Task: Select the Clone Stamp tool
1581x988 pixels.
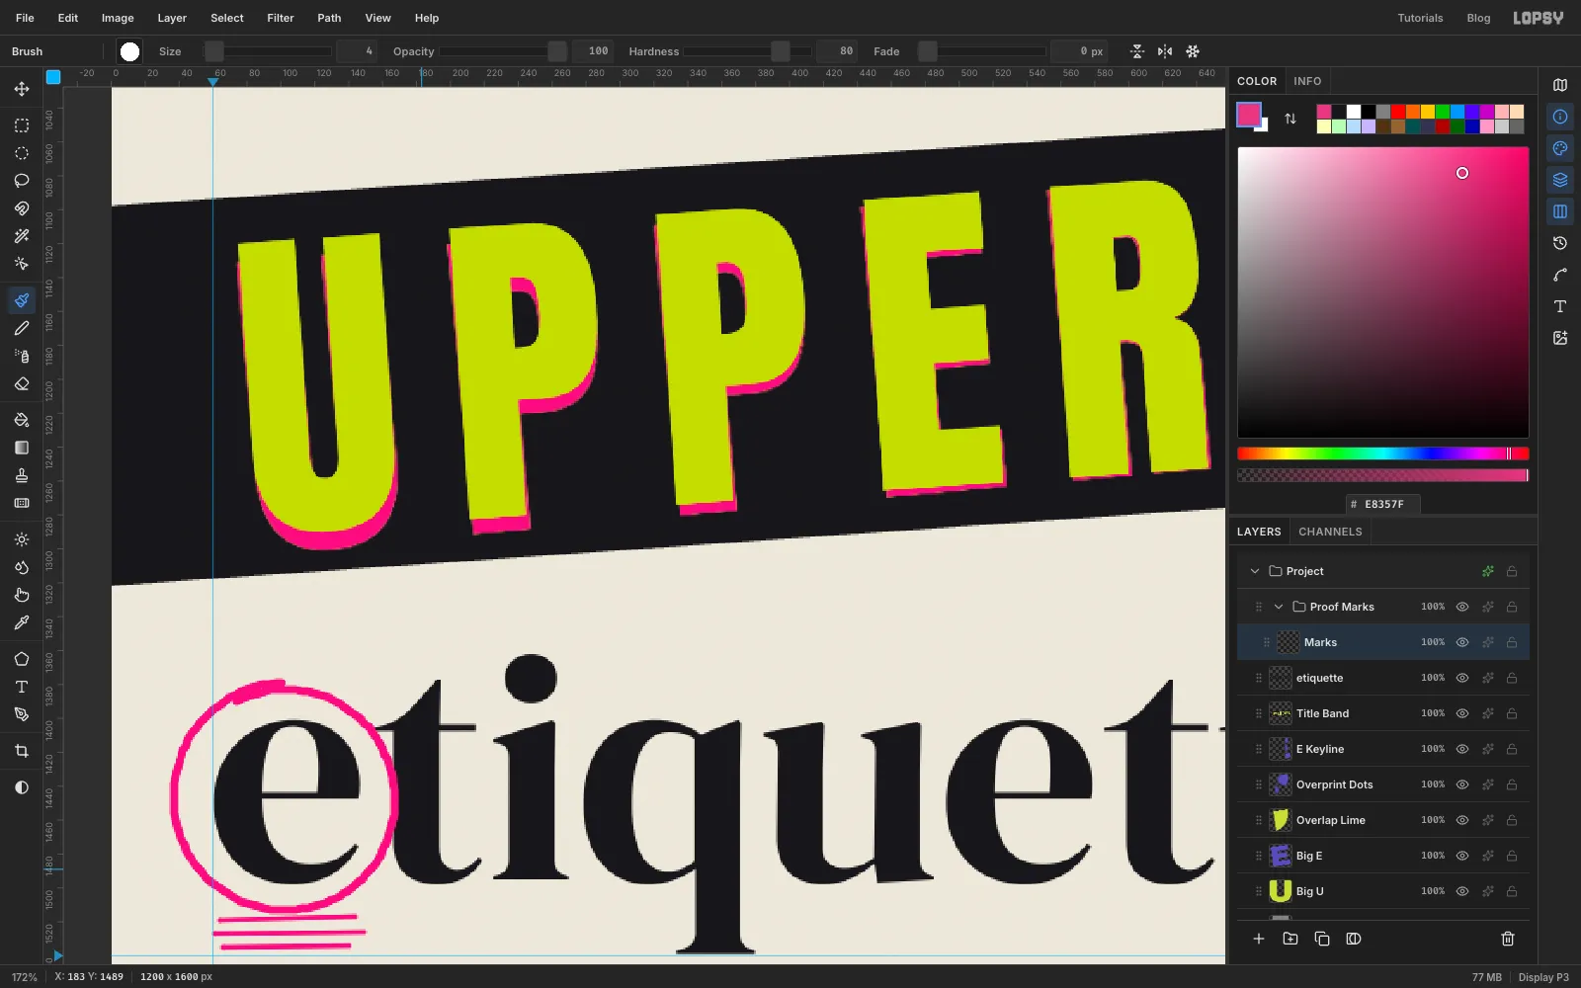Action: [x=21, y=475]
